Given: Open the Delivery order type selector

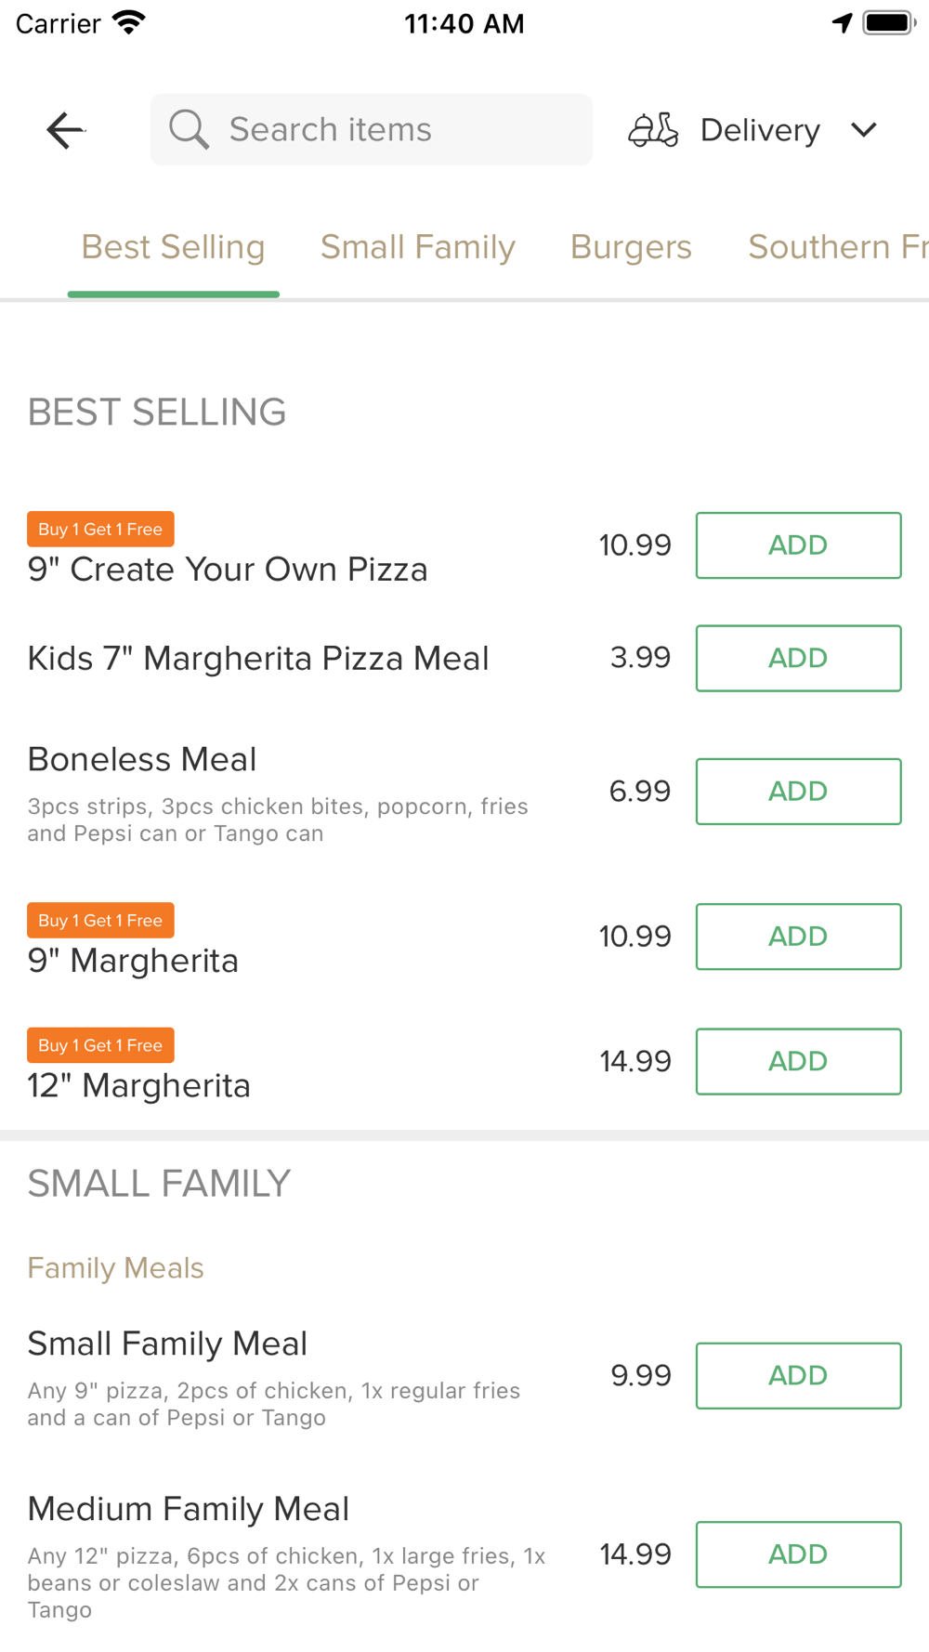Looking at the screenshot, I should click(x=753, y=130).
